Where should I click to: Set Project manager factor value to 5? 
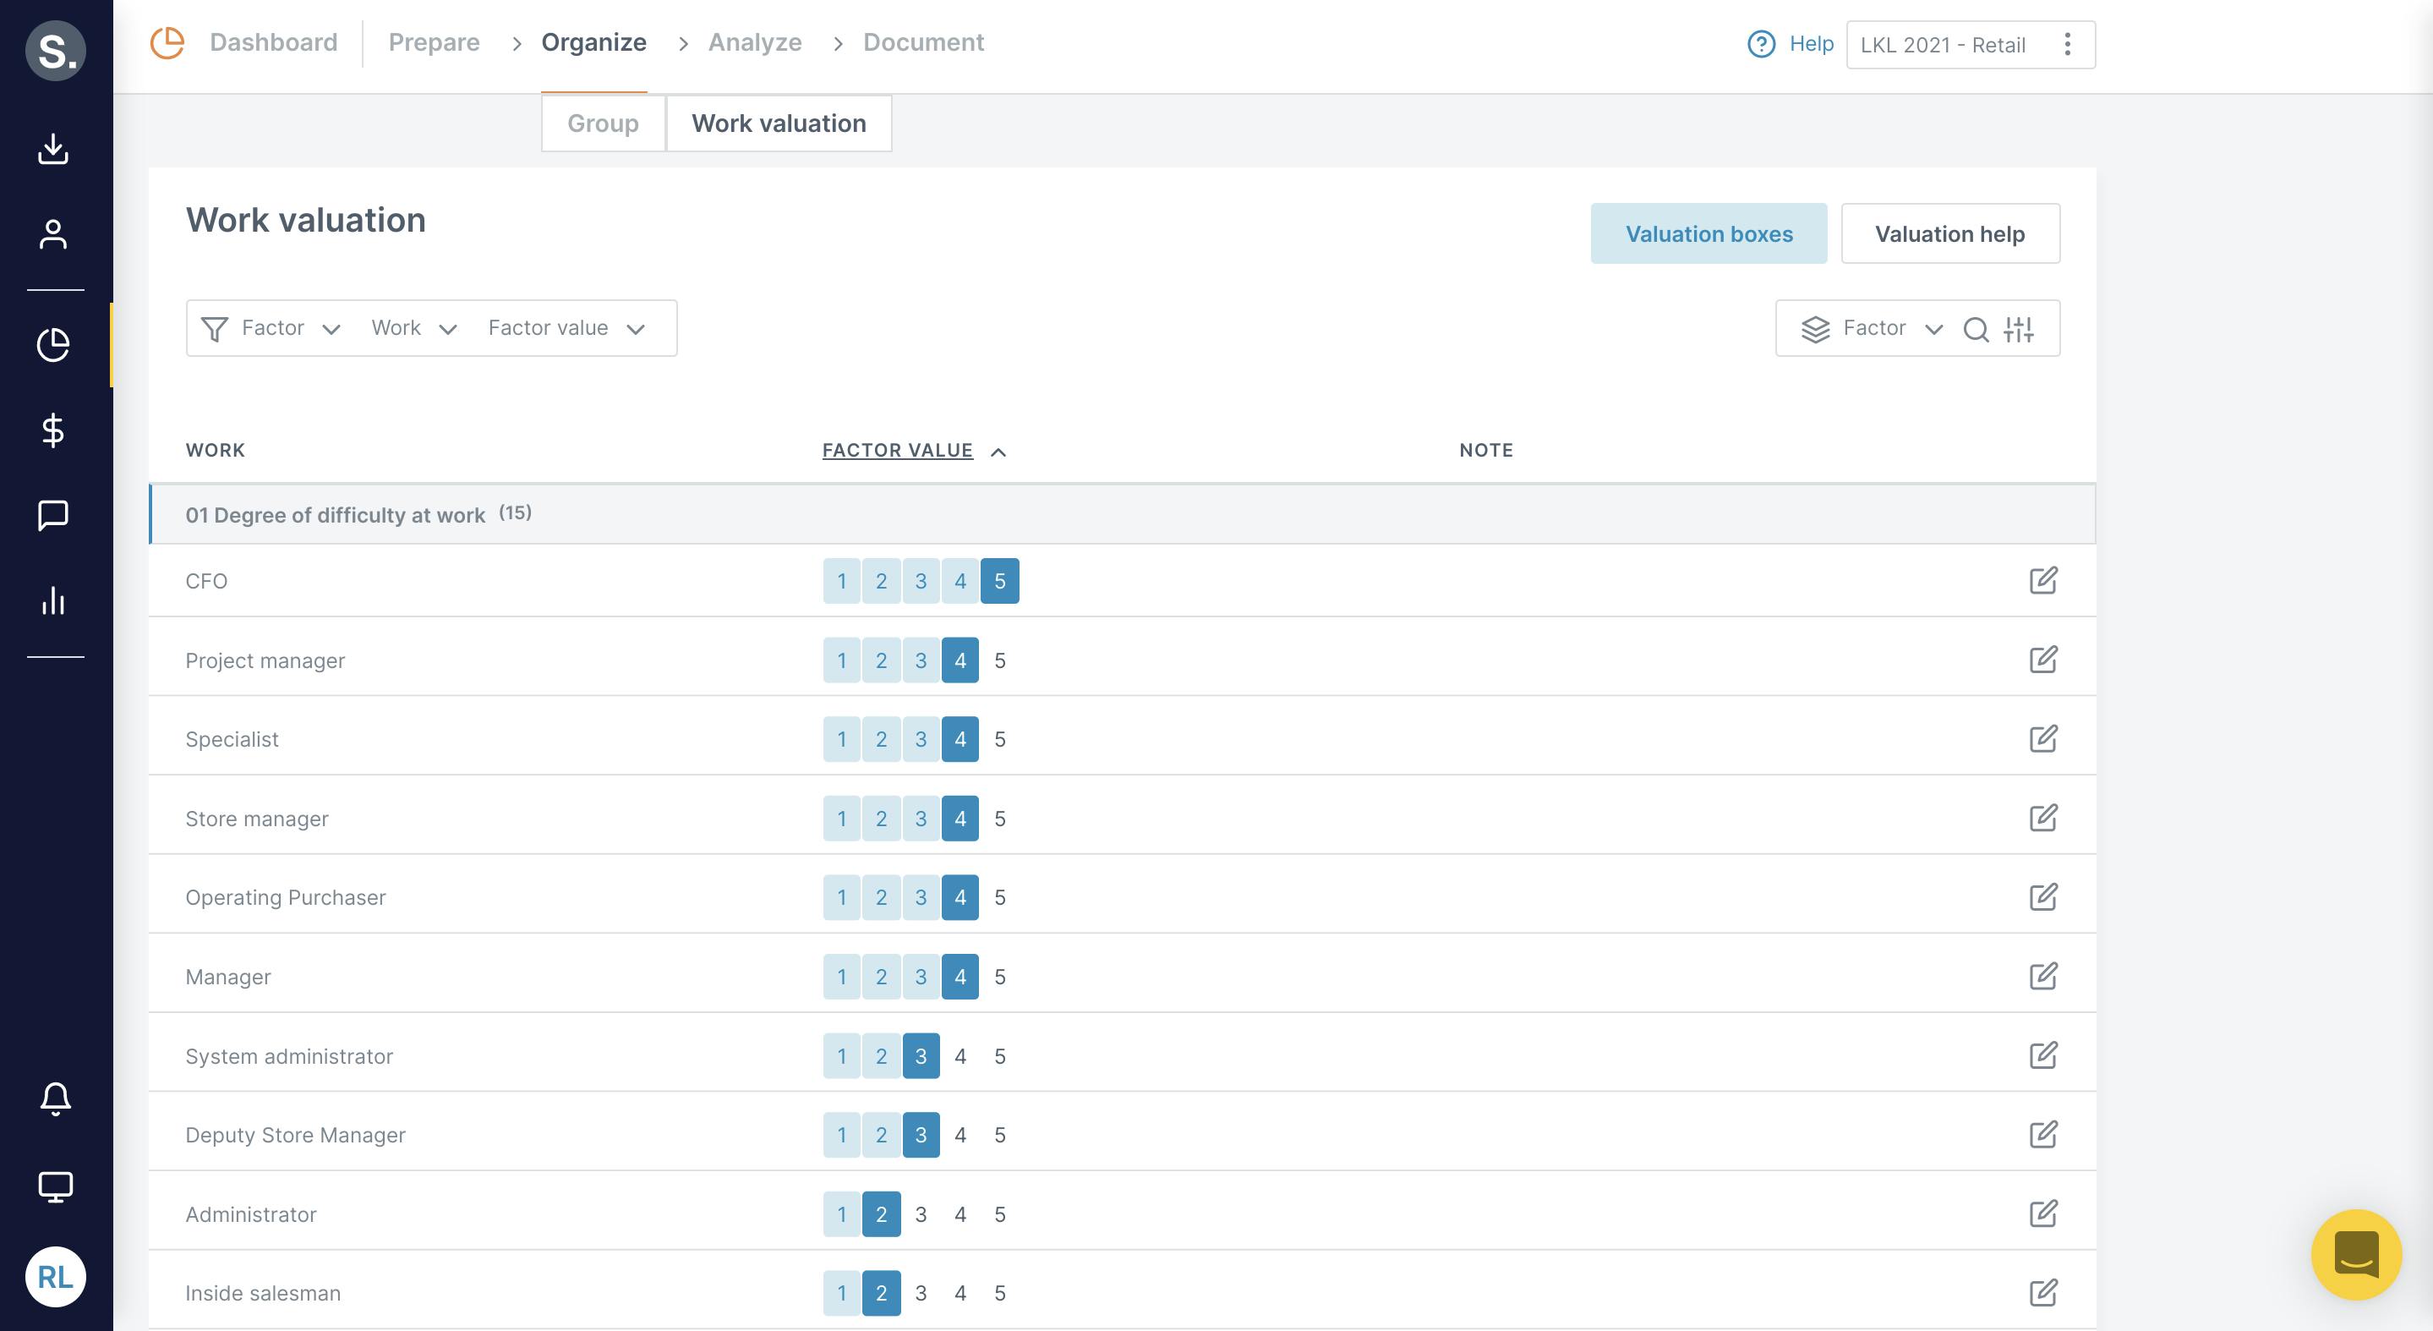[999, 660]
